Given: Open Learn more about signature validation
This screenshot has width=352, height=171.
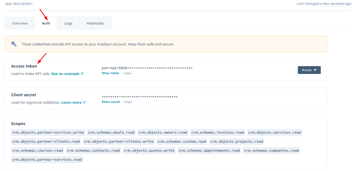Looking at the screenshot, I should click(x=71, y=102).
